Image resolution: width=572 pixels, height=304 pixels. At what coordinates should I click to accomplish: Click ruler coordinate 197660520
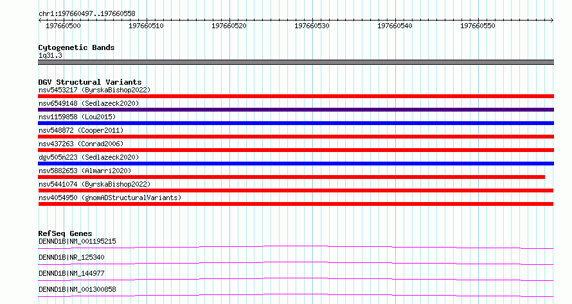pyautogui.click(x=229, y=26)
